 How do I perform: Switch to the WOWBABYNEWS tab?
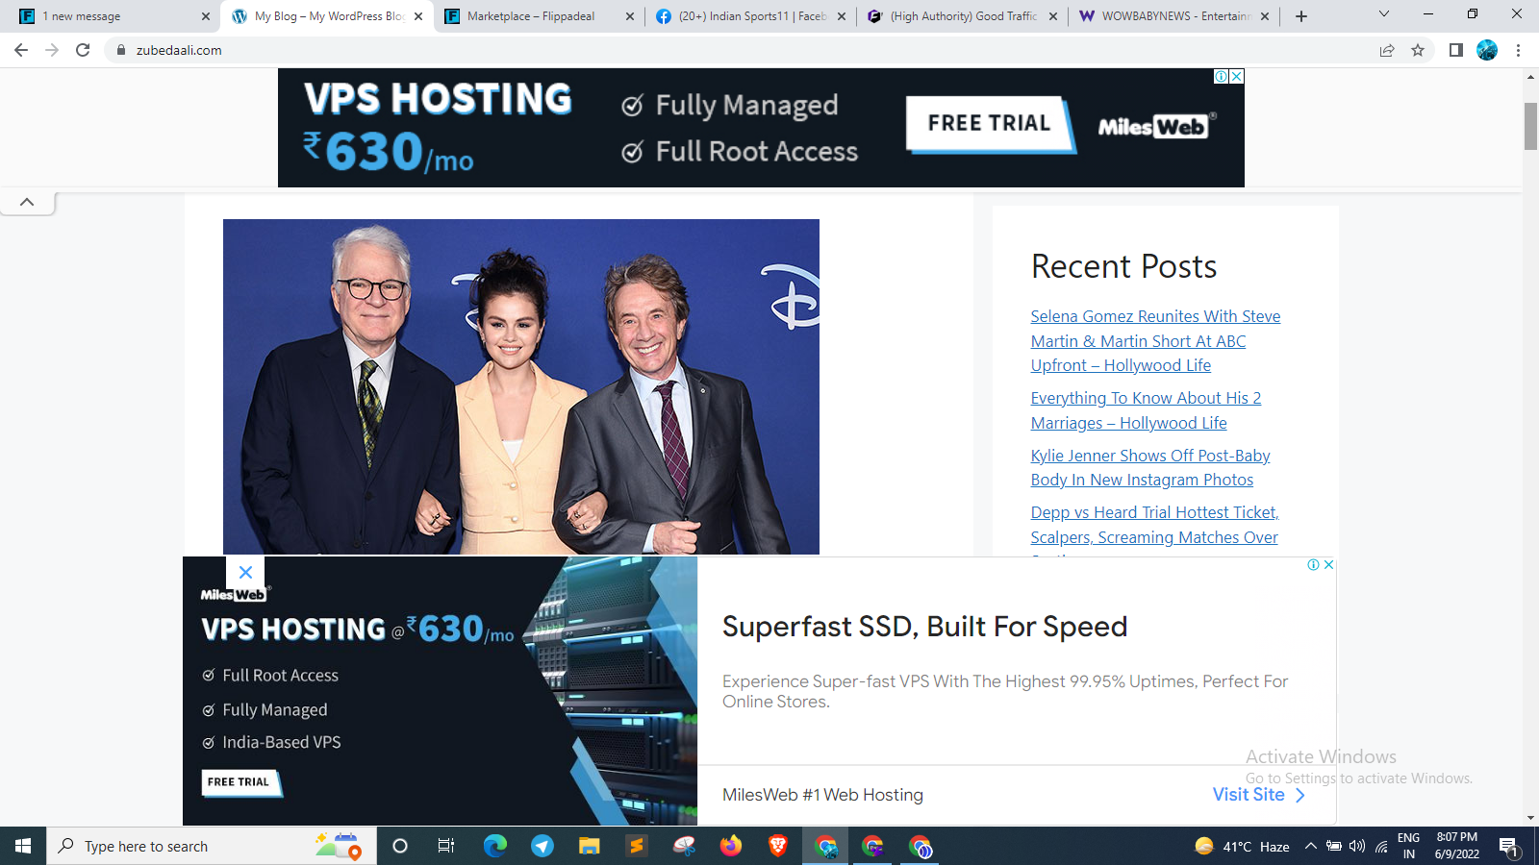point(1173,16)
